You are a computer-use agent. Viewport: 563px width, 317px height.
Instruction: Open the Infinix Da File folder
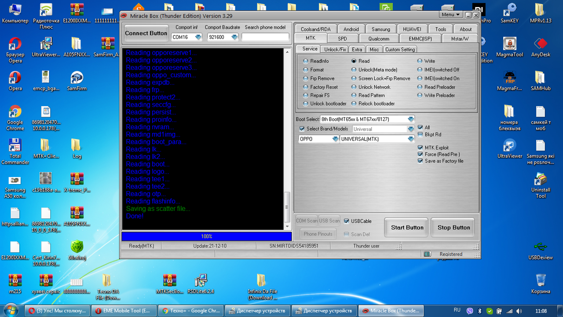click(262, 287)
